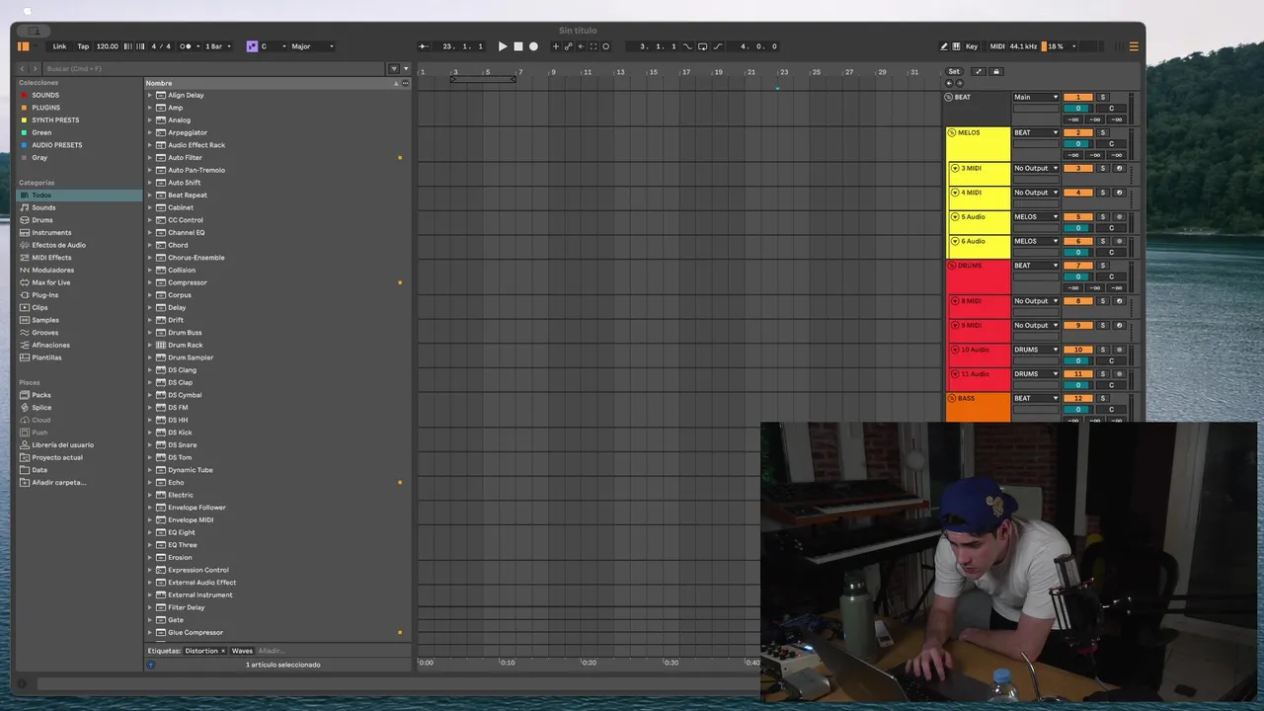Click the Next Locator arrow
The height and width of the screenshot is (711, 1264).
click(x=959, y=83)
